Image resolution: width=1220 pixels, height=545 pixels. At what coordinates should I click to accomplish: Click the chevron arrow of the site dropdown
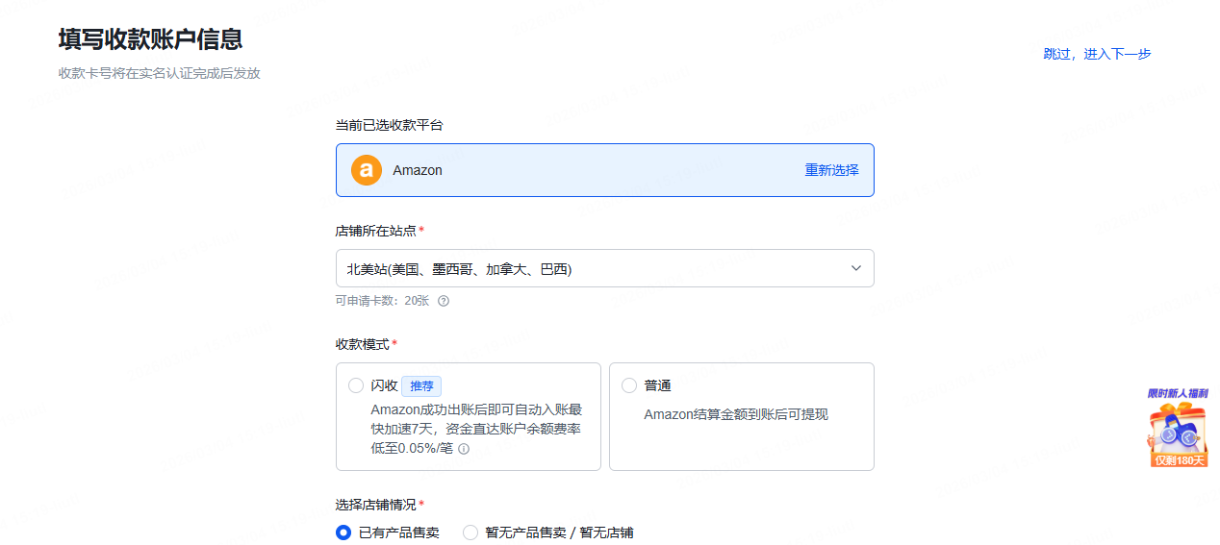855,268
